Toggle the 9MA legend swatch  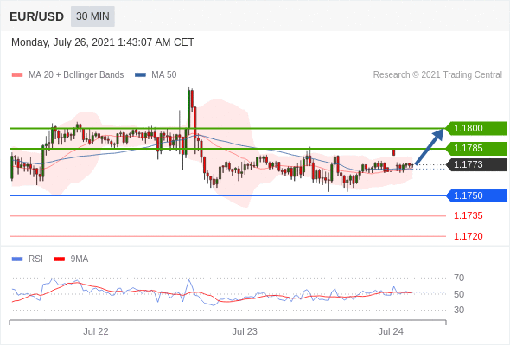59,259
